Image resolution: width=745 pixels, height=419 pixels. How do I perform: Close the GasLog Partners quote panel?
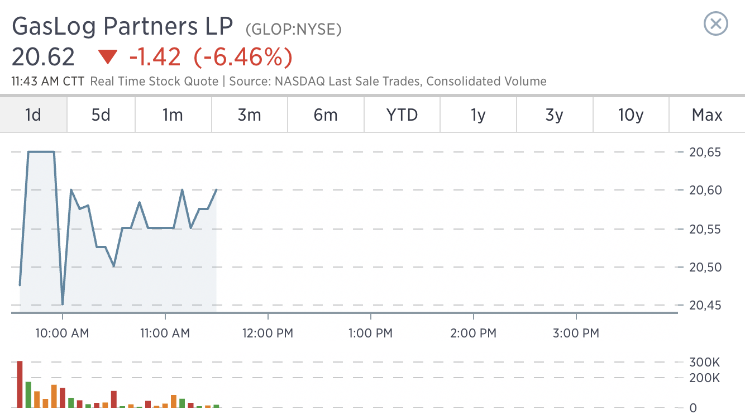pos(715,24)
